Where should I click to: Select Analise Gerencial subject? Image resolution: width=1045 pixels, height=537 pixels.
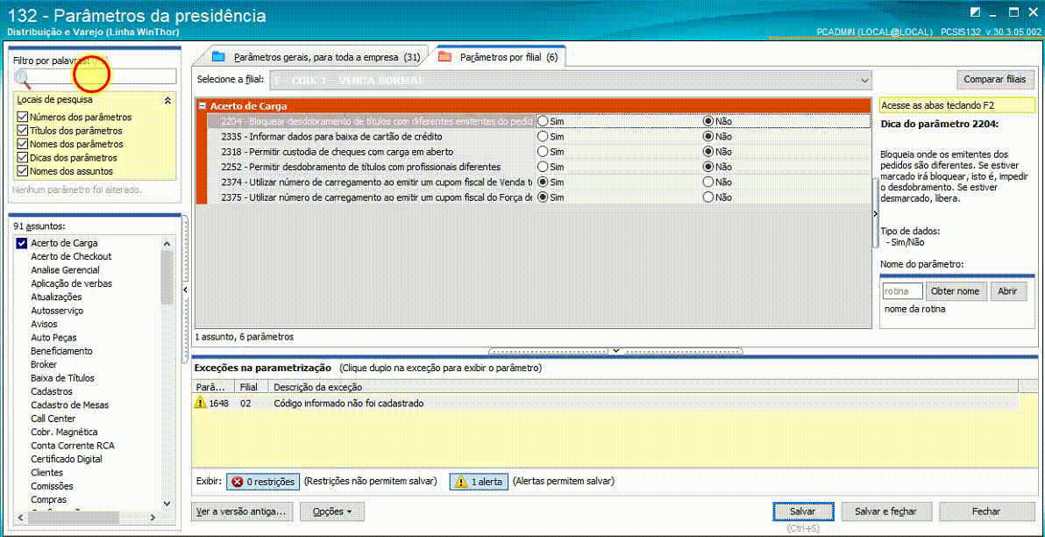tap(65, 270)
